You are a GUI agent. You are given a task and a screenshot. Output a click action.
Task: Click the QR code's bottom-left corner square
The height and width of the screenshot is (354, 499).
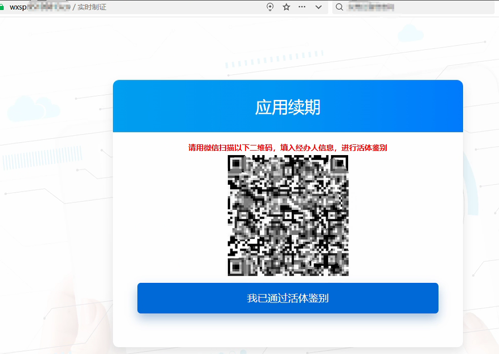[x=236, y=267]
